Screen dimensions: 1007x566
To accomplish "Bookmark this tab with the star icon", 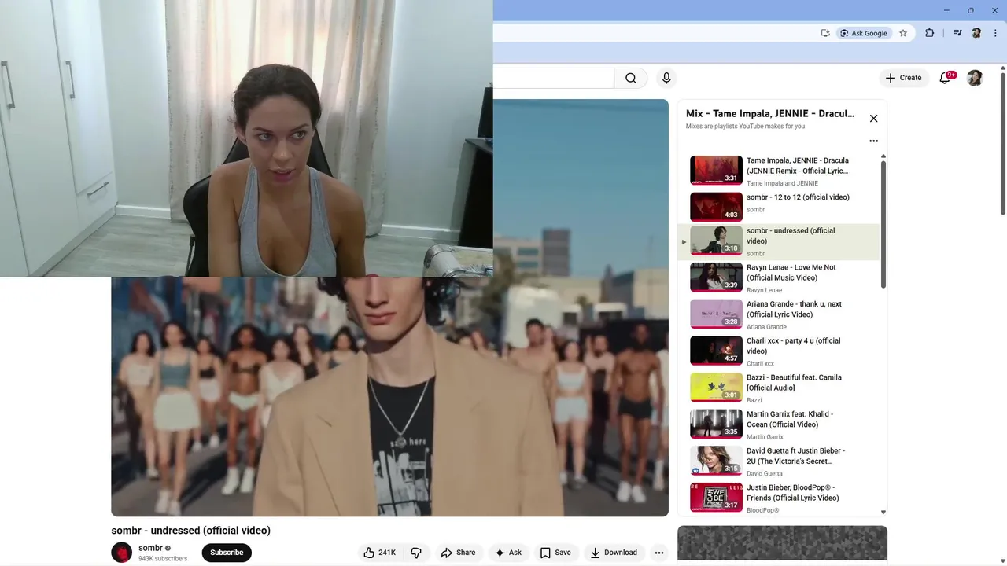I will (903, 33).
